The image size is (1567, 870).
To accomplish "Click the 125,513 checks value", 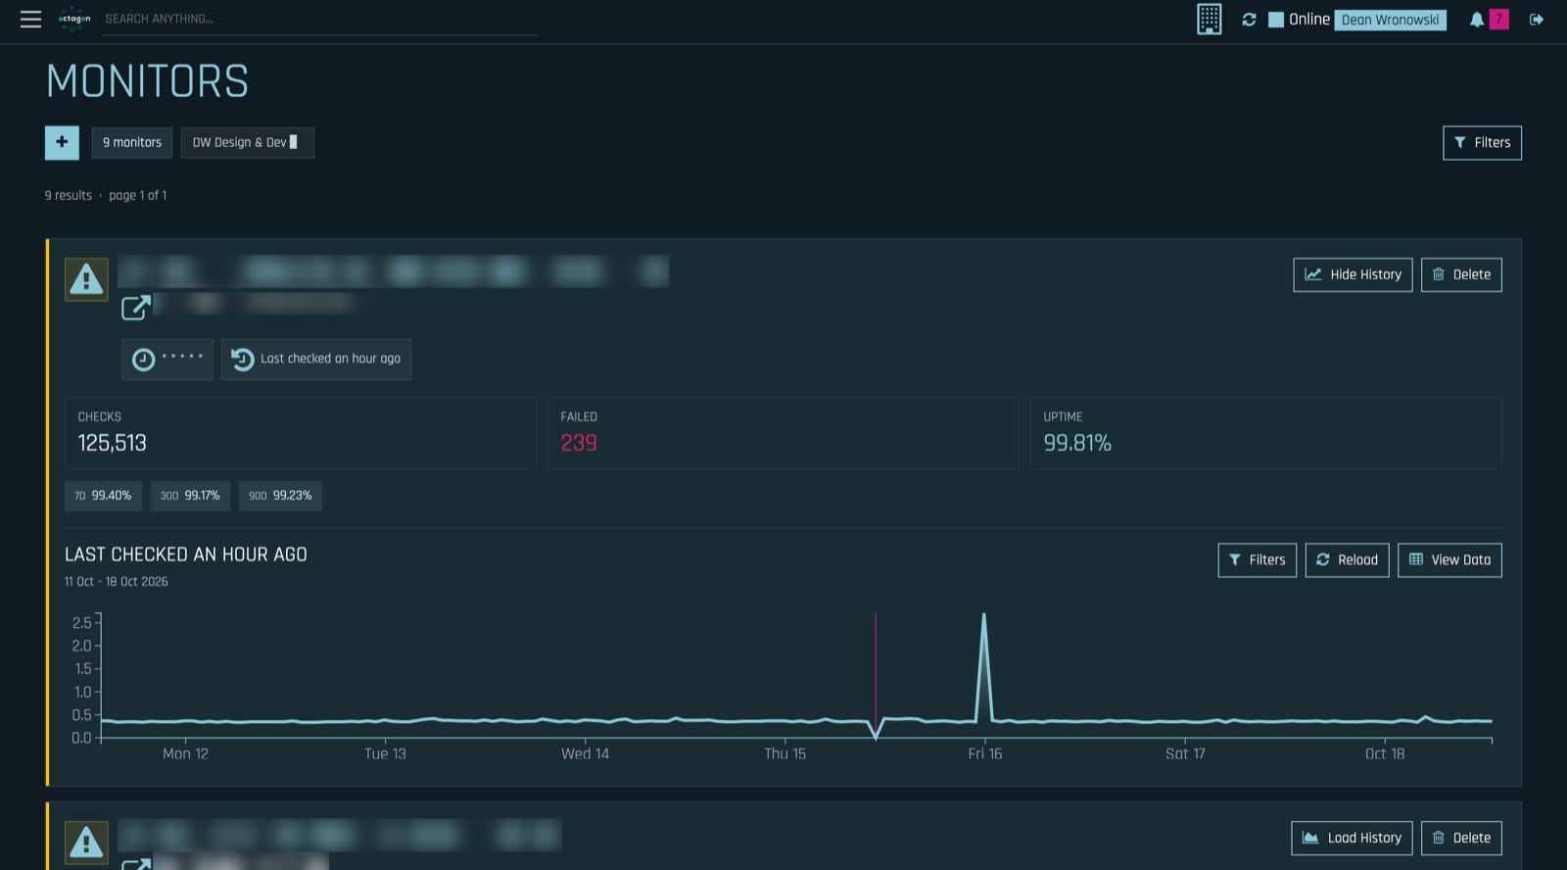I will (x=113, y=443).
